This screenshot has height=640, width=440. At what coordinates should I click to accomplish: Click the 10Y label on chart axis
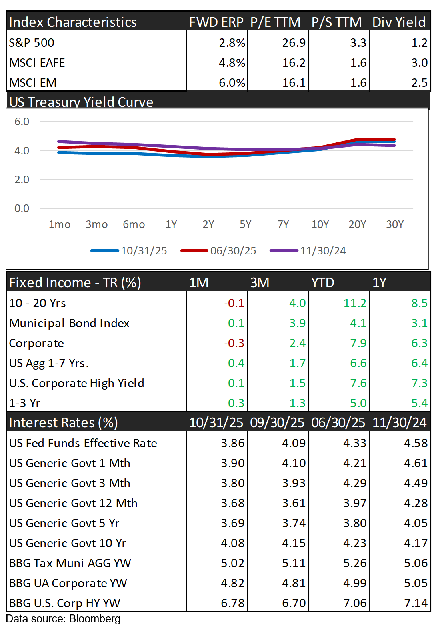point(320,224)
